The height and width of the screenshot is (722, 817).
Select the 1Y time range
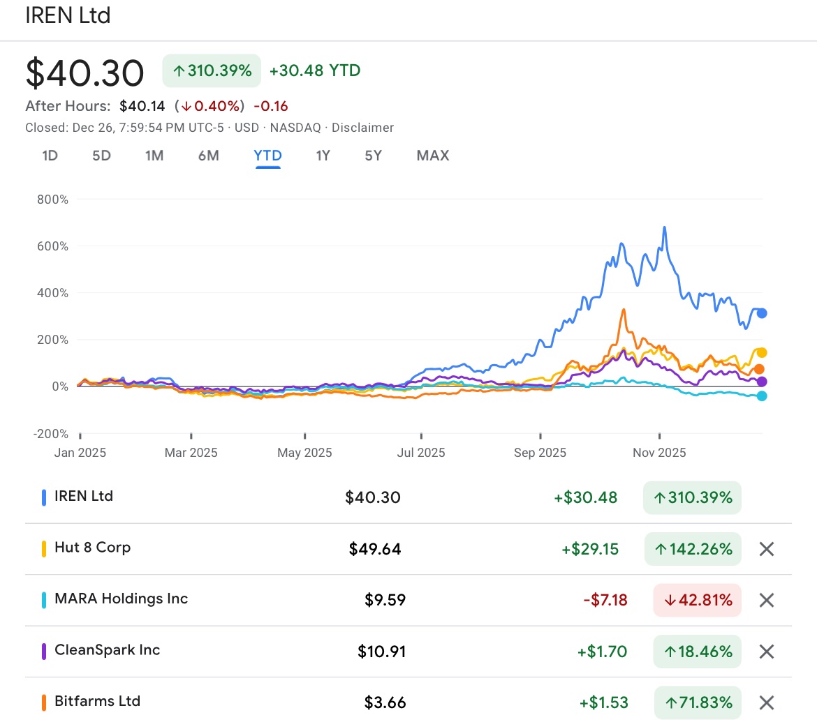(322, 156)
